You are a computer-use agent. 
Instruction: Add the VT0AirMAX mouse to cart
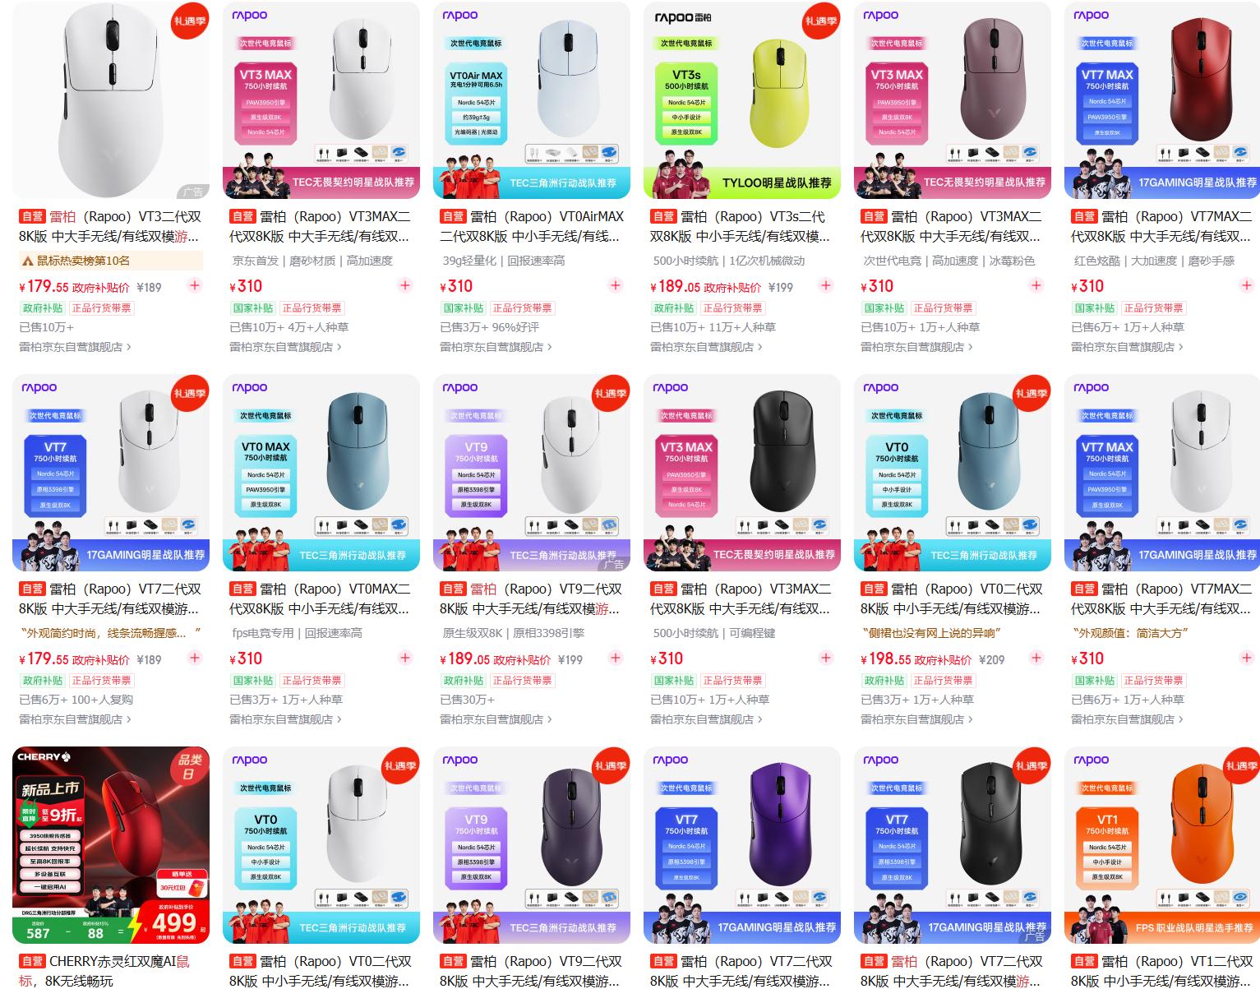pyautogui.click(x=616, y=286)
